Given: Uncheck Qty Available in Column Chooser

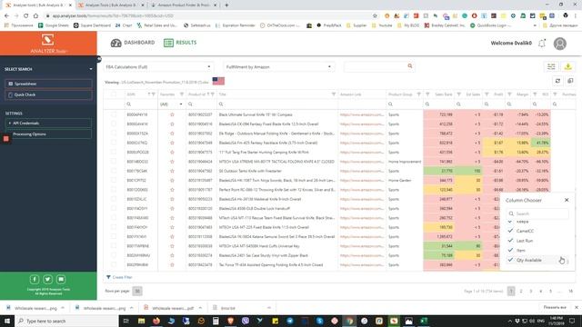Looking at the screenshot, I should [510, 260].
